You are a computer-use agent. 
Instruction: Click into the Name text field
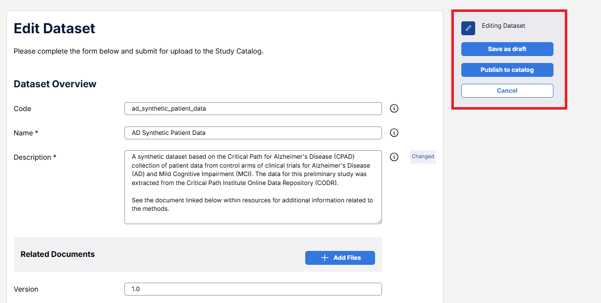(x=253, y=133)
